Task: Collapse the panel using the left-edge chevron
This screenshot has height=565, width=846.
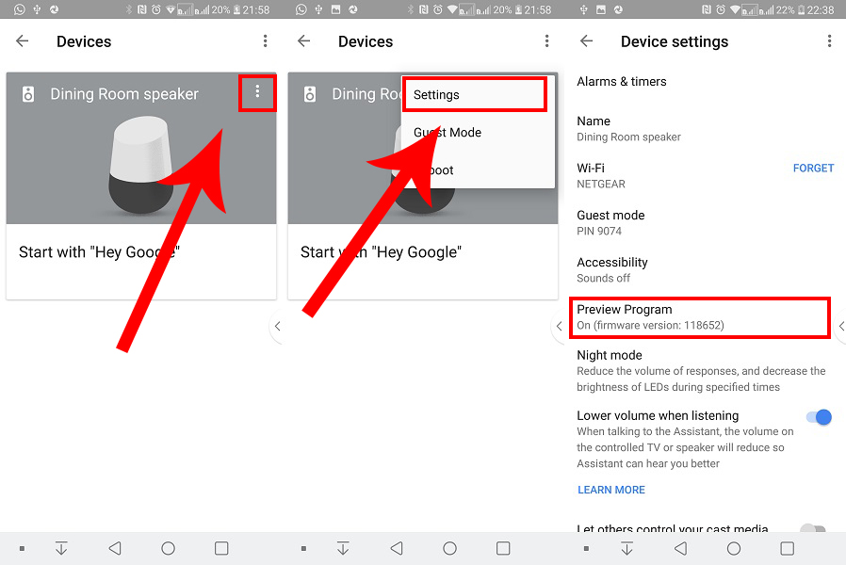Action: tap(278, 326)
